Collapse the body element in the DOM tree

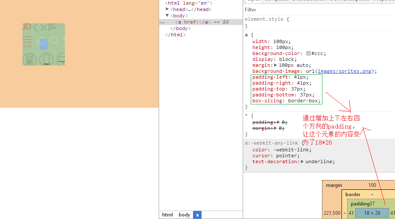[167, 16]
